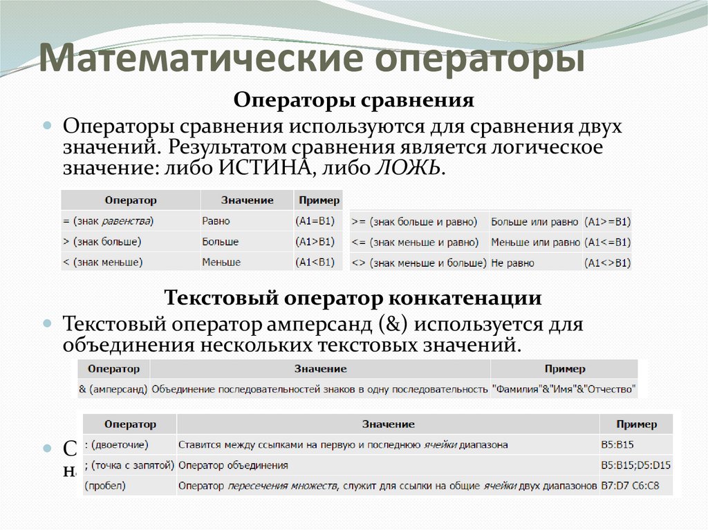Click the example "B7:D7 C6:C8"
708x530 pixels.
[x=636, y=486]
